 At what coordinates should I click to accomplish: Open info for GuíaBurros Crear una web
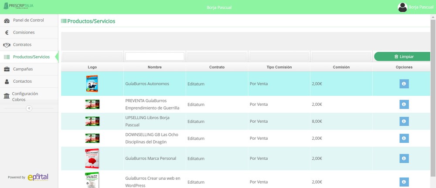coord(404,182)
